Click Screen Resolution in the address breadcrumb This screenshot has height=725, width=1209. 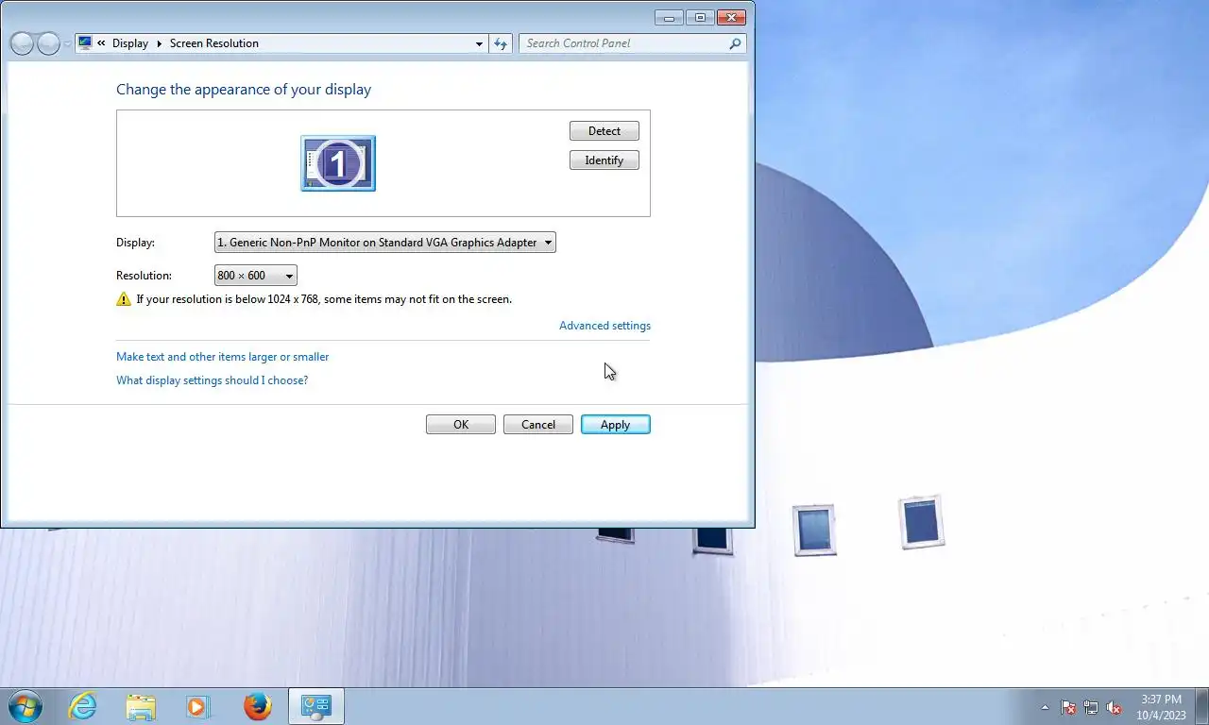coord(214,43)
